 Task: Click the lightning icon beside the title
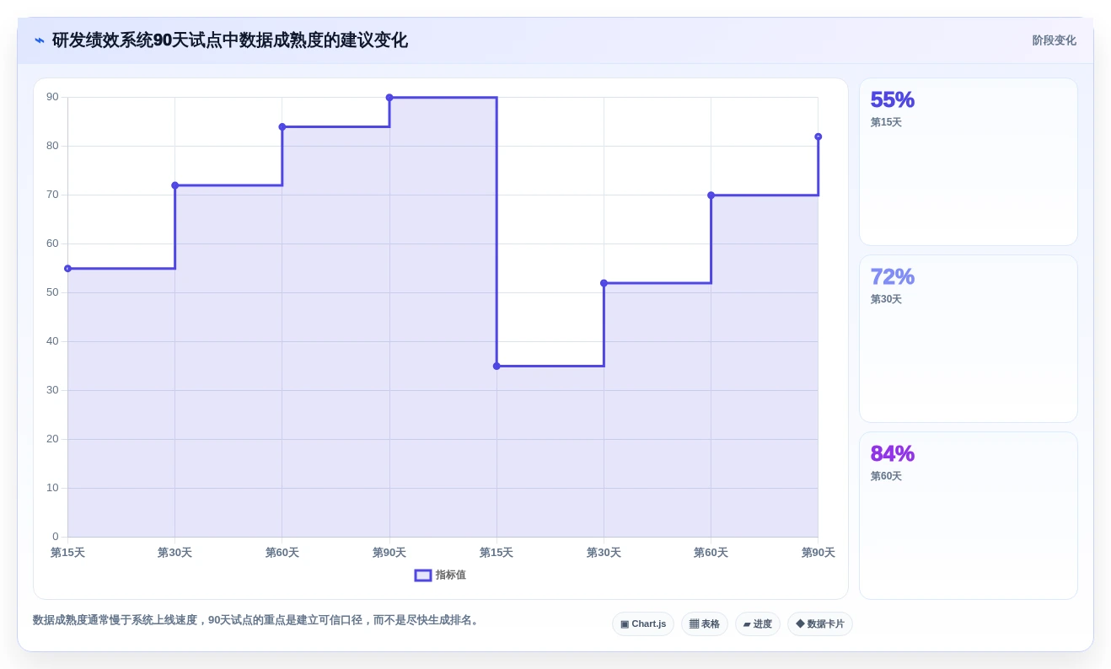pos(40,40)
